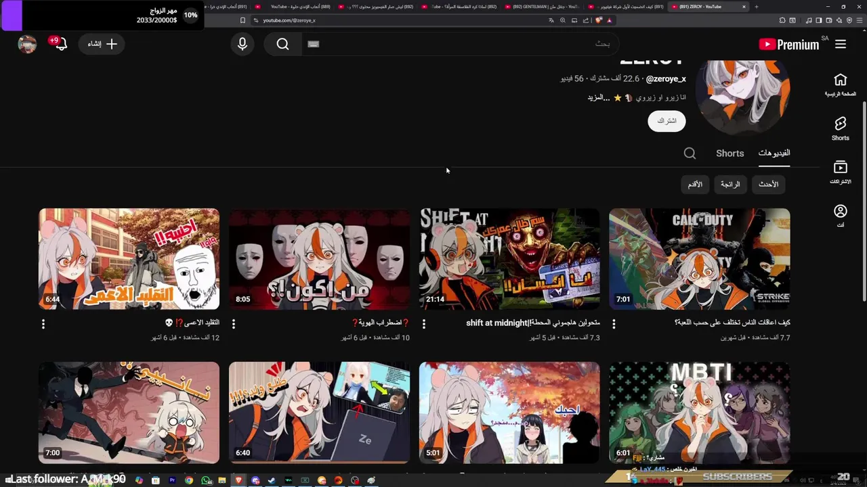Select the Popular sort chip

tap(730, 184)
